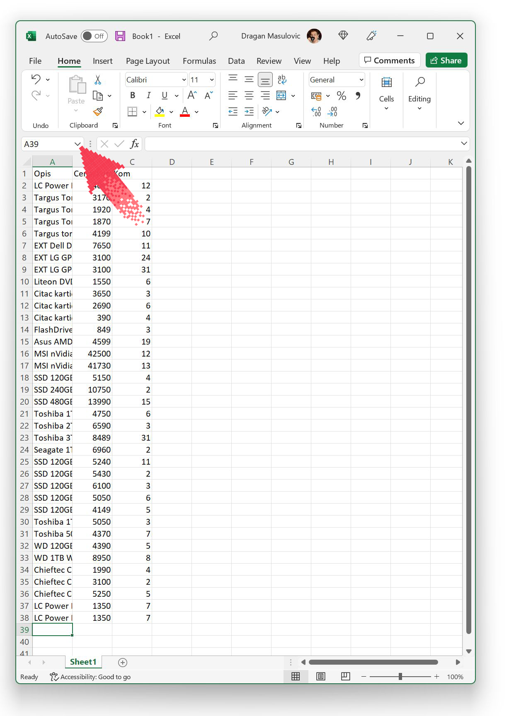The width and height of the screenshot is (509, 716).
Task: Click the Share button
Action: 446,60
